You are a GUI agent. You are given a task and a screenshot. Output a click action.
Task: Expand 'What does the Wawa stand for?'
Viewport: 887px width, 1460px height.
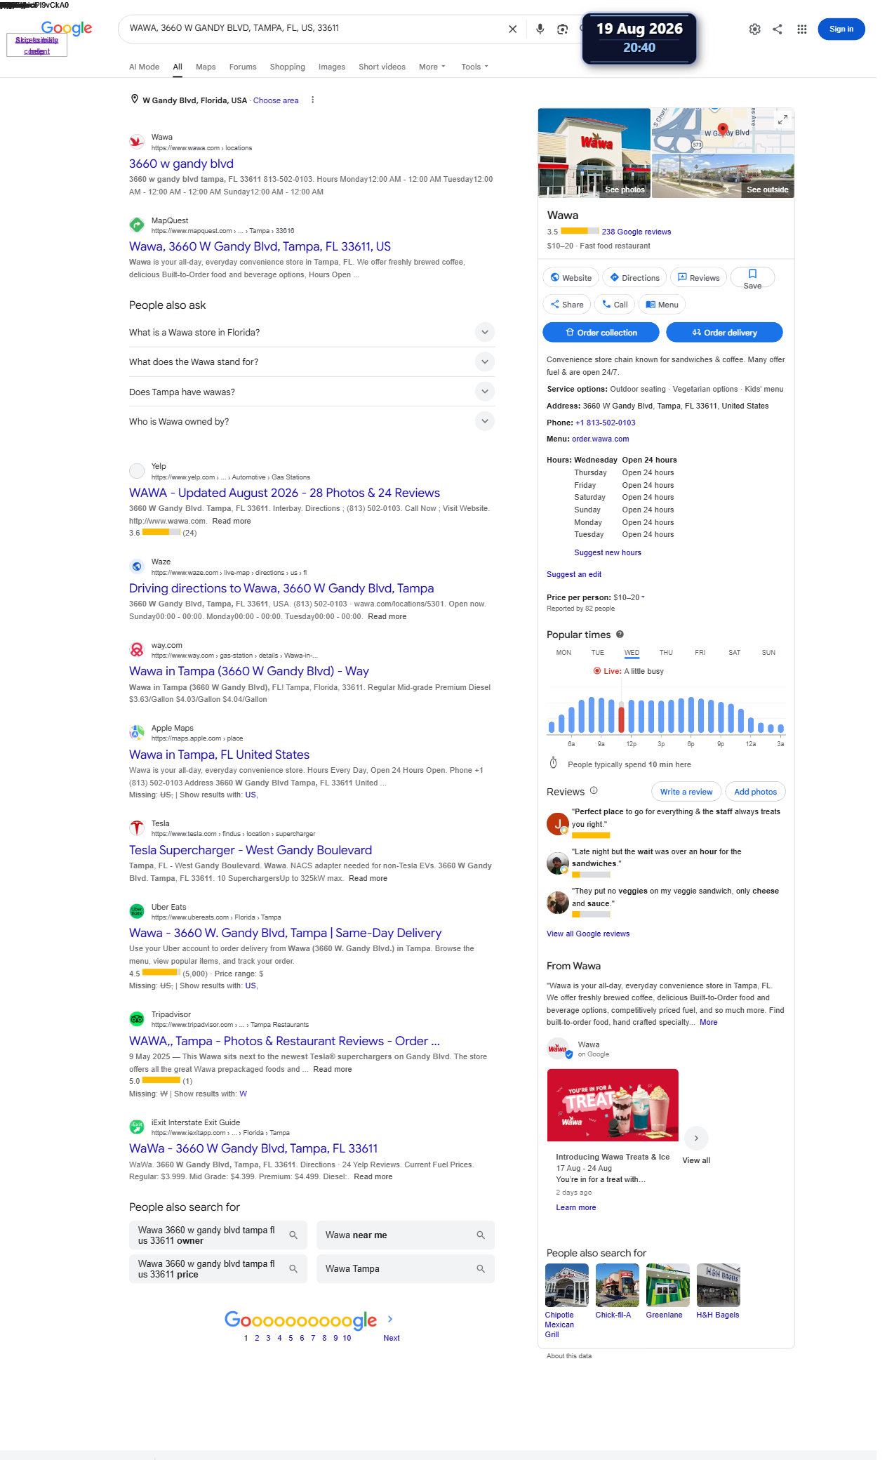[312, 361]
